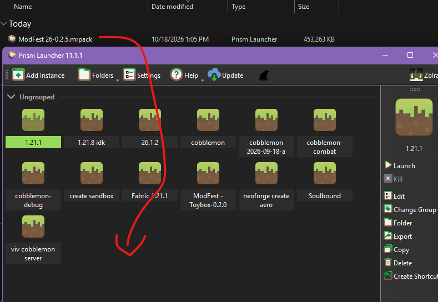Click the 1.21.1 name in sidebar
The image size is (438, 302).
click(414, 149)
